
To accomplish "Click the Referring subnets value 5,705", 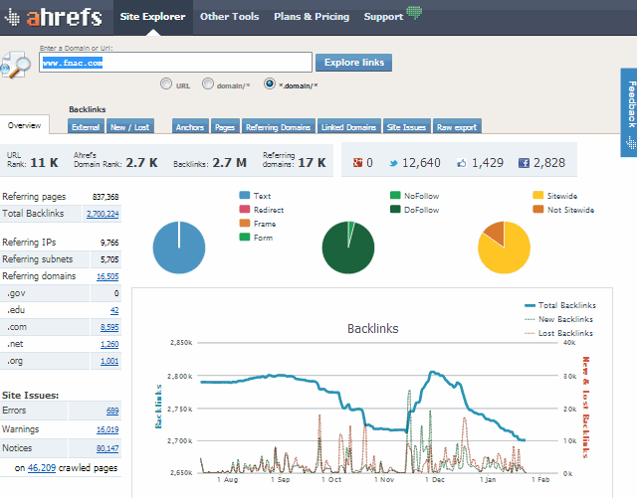I will pos(109,259).
